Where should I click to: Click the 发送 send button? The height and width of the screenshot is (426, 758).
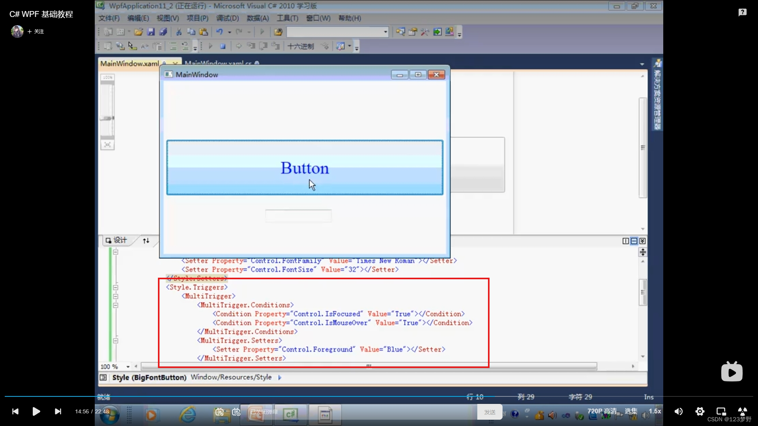(490, 412)
